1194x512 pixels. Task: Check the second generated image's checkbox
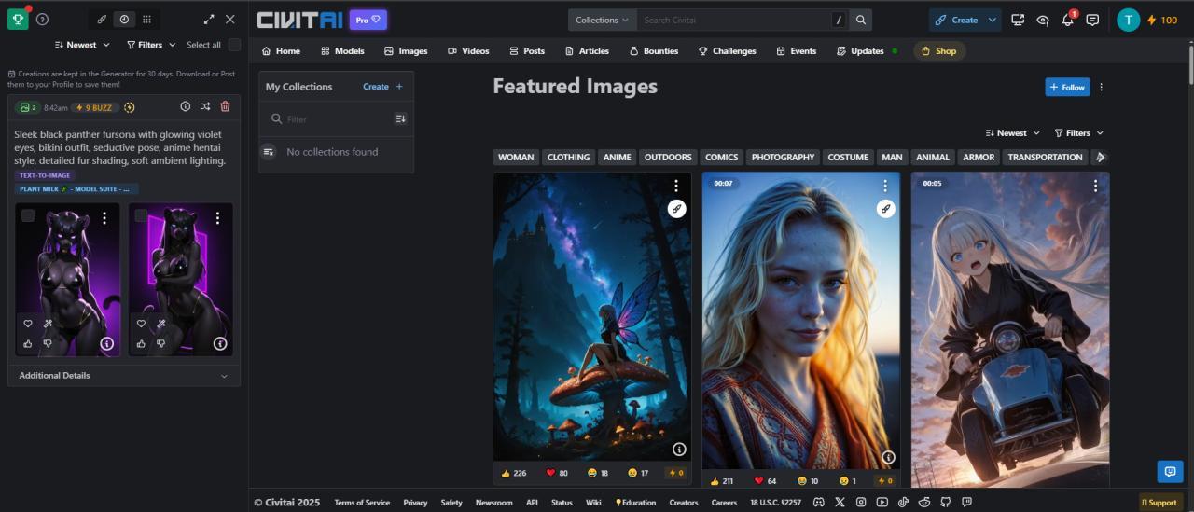pos(141,216)
